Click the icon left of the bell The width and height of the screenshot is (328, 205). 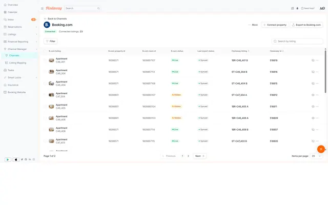tap(293, 8)
